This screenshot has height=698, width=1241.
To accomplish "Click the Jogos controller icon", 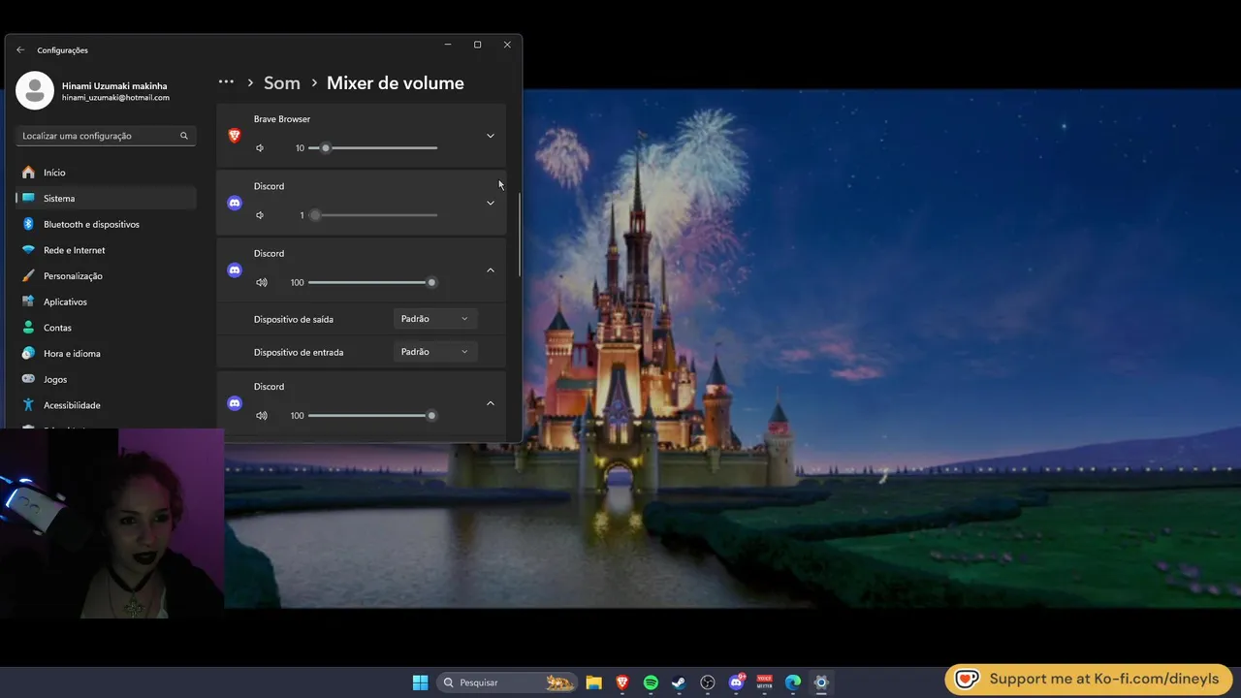I will click(x=28, y=379).
